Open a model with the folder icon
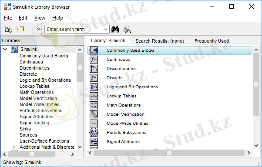Image resolution: width=262 pixels, height=167 pixels. click(20, 29)
